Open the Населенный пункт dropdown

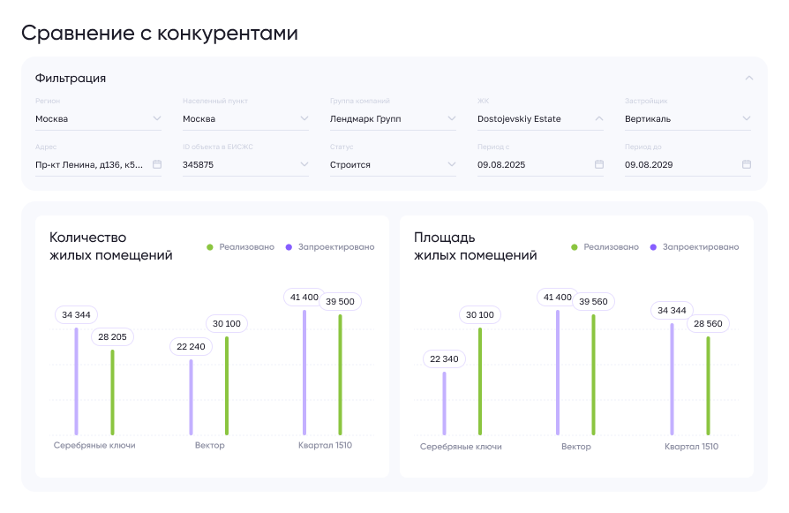tap(245, 119)
